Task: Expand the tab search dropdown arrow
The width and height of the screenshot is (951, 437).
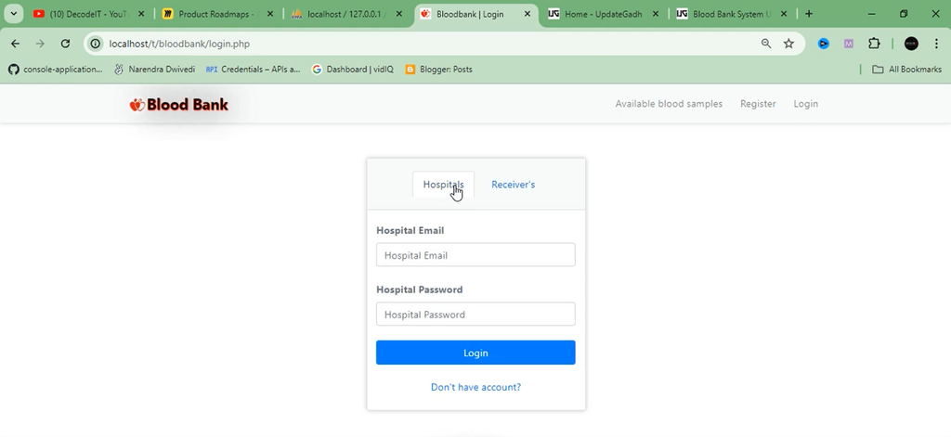Action: pos(13,14)
